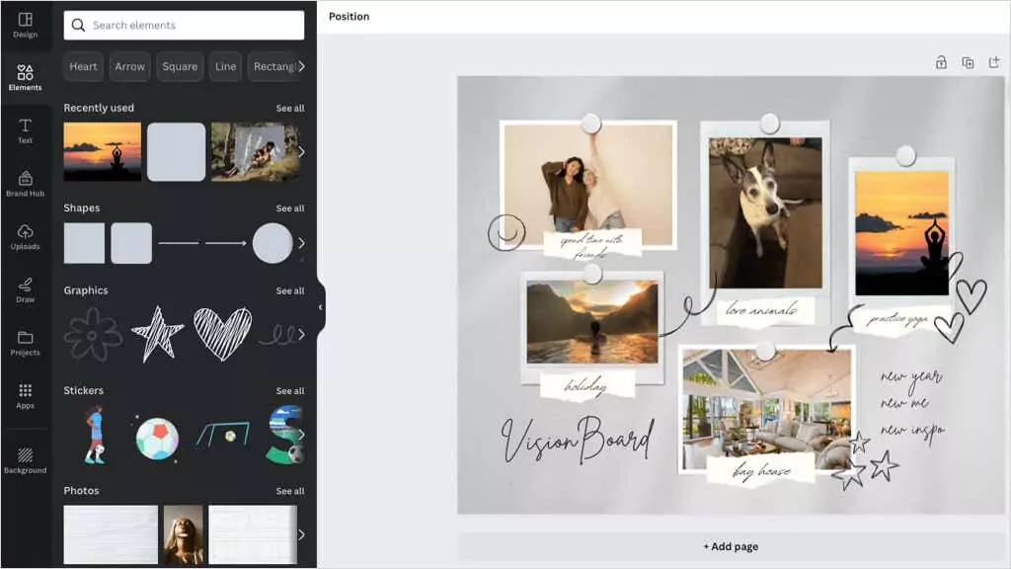
Task: Open the Design panel in sidebar
Action: (25, 25)
